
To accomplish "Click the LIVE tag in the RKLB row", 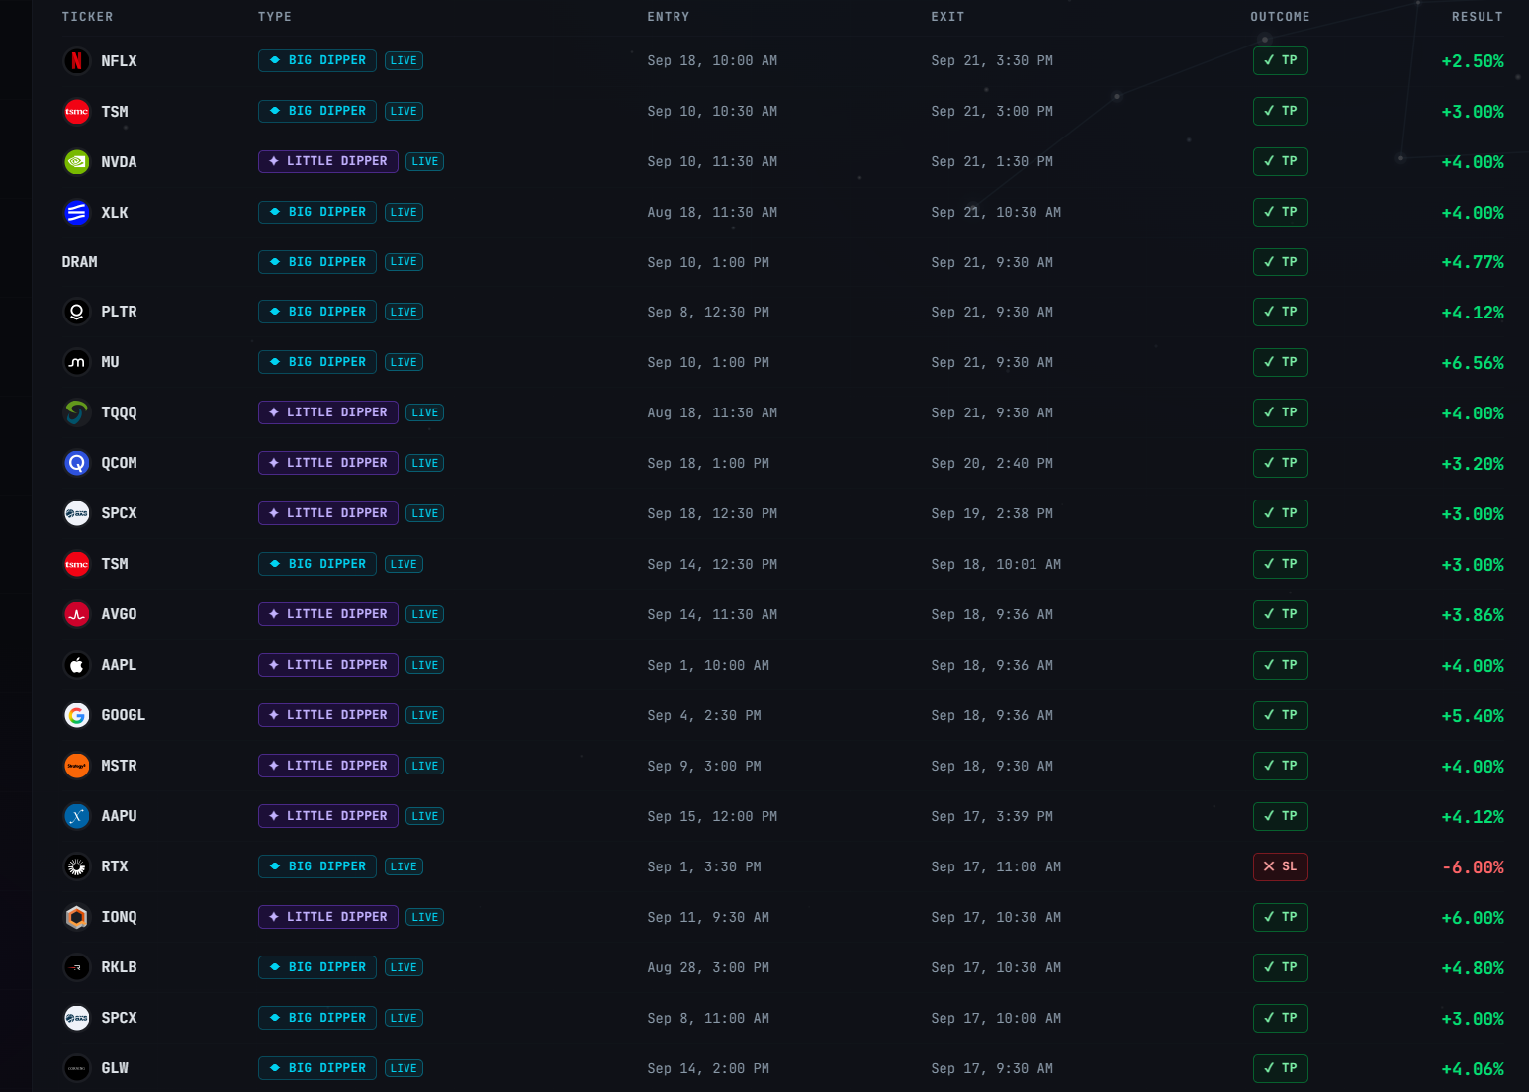I will coord(404,967).
